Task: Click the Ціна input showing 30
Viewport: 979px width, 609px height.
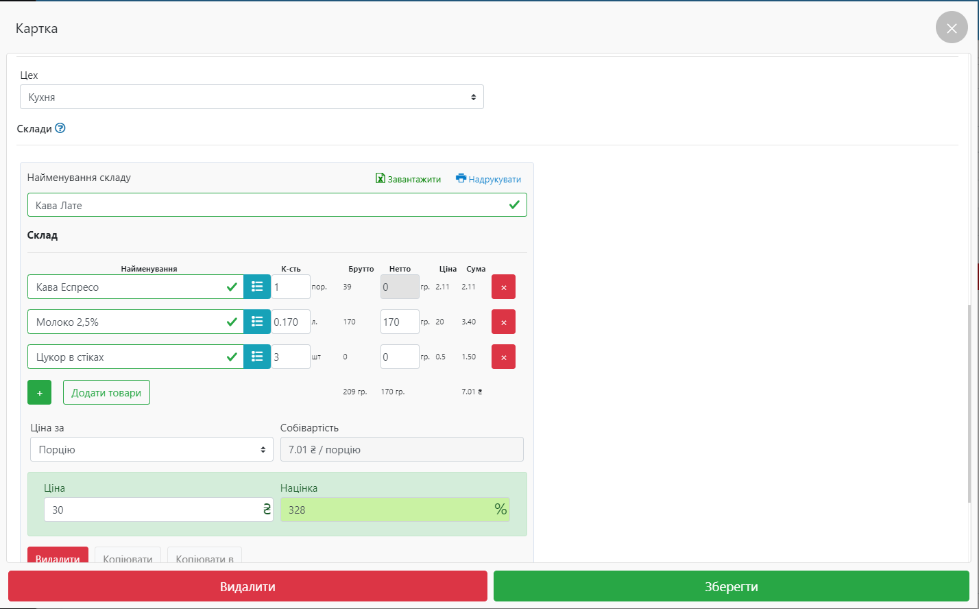Action: pos(151,510)
